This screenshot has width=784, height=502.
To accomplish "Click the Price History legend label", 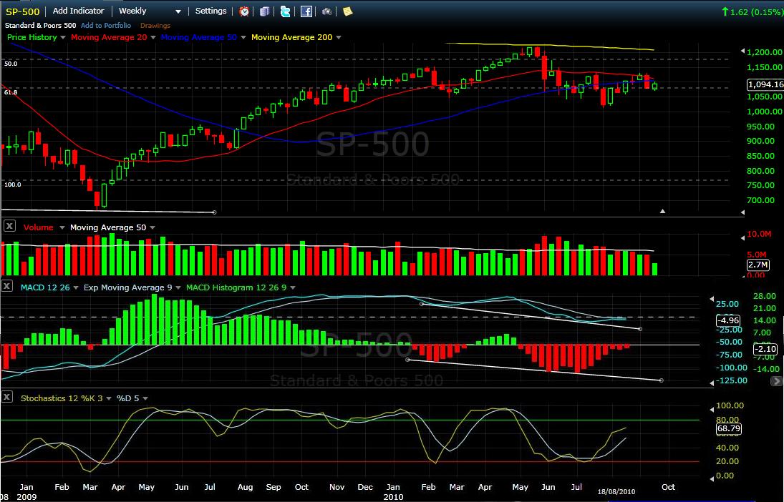I will pyautogui.click(x=32, y=37).
